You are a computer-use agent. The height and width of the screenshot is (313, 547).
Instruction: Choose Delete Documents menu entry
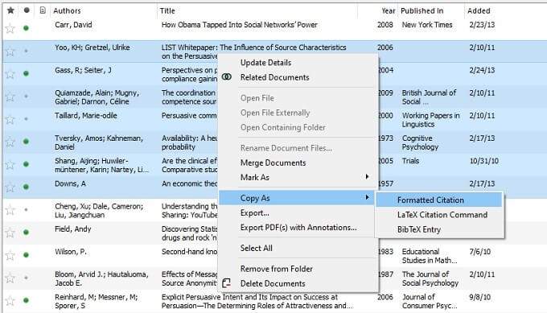pyautogui.click(x=273, y=284)
